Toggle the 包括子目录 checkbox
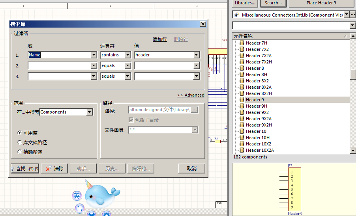The width and height of the screenshot is (356, 216). point(131,120)
